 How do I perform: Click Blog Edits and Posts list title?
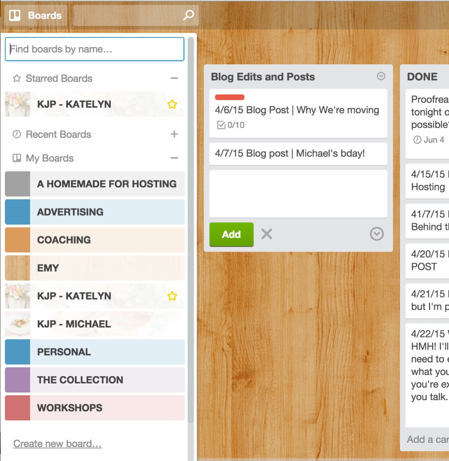click(263, 77)
